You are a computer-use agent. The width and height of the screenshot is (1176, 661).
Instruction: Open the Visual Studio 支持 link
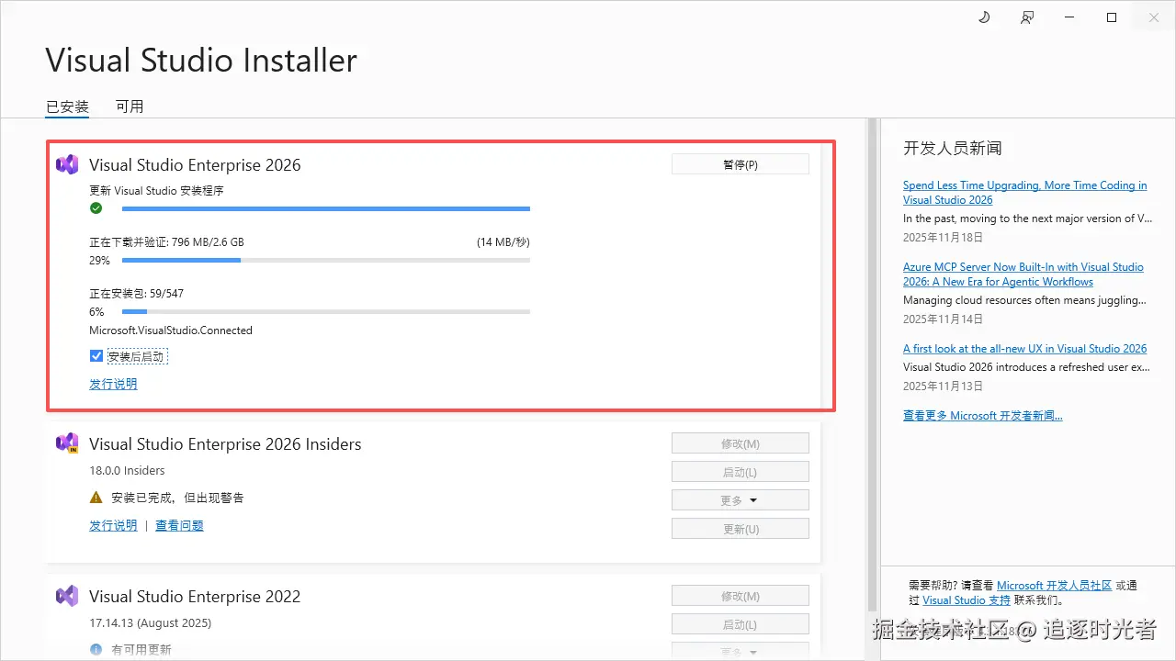pos(967,600)
